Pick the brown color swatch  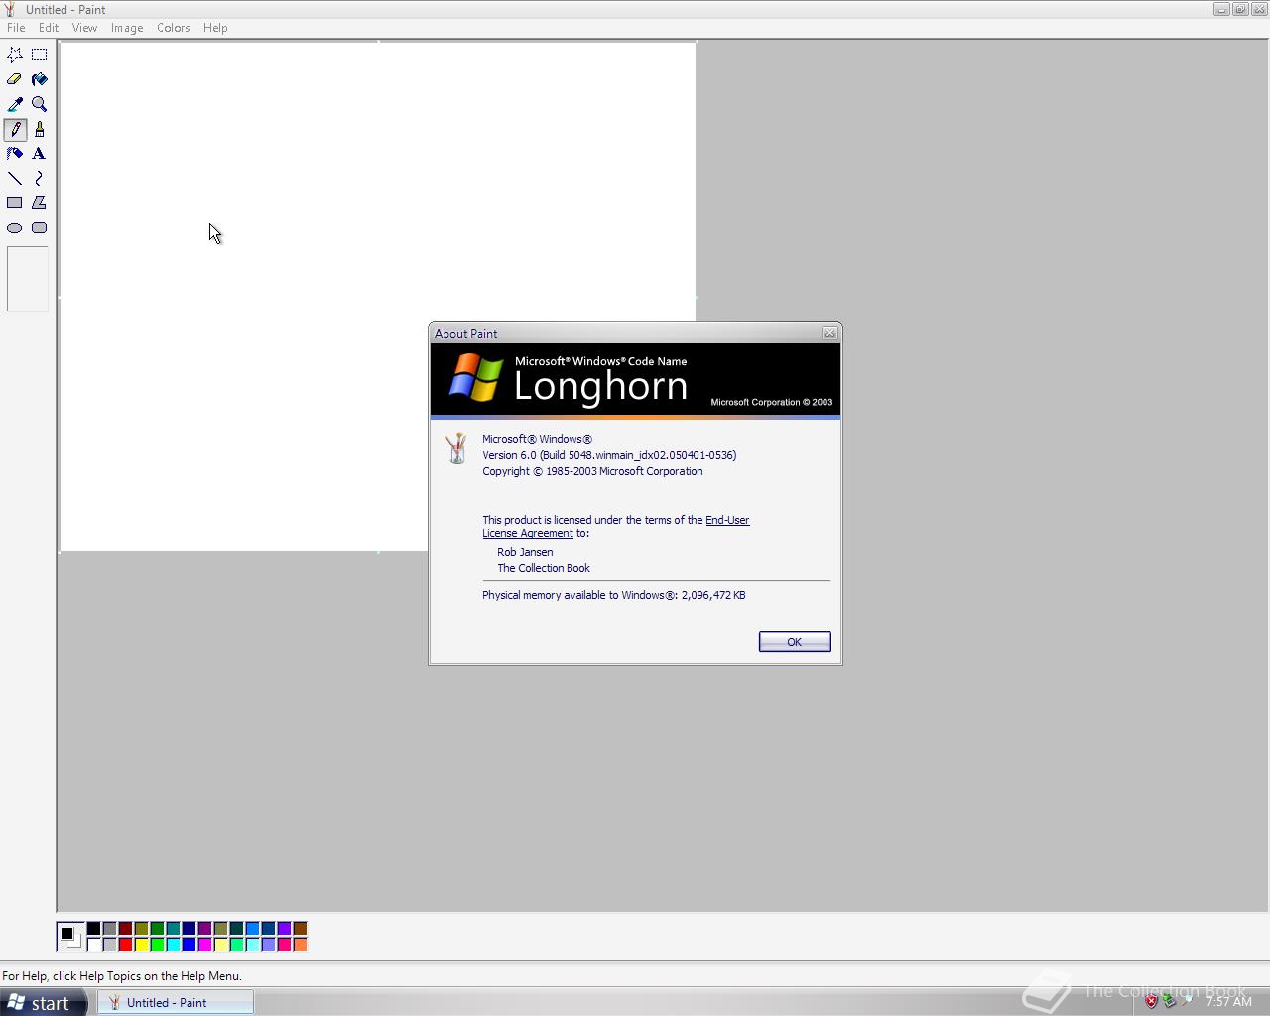(x=300, y=929)
